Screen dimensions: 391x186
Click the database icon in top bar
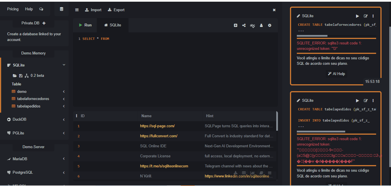point(62,9)
